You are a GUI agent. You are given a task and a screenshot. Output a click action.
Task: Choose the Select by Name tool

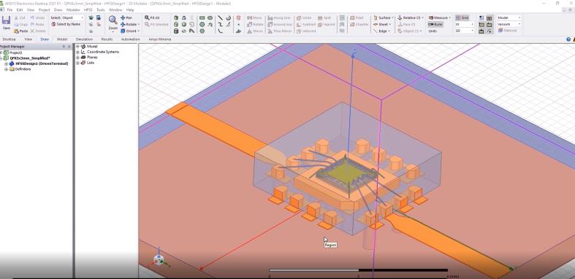pos(66,24)
